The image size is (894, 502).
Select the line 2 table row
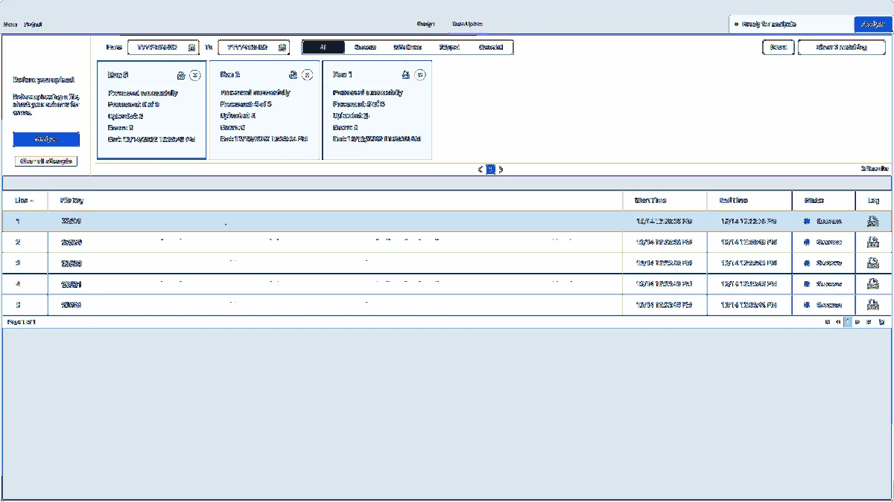pos(447,242)
